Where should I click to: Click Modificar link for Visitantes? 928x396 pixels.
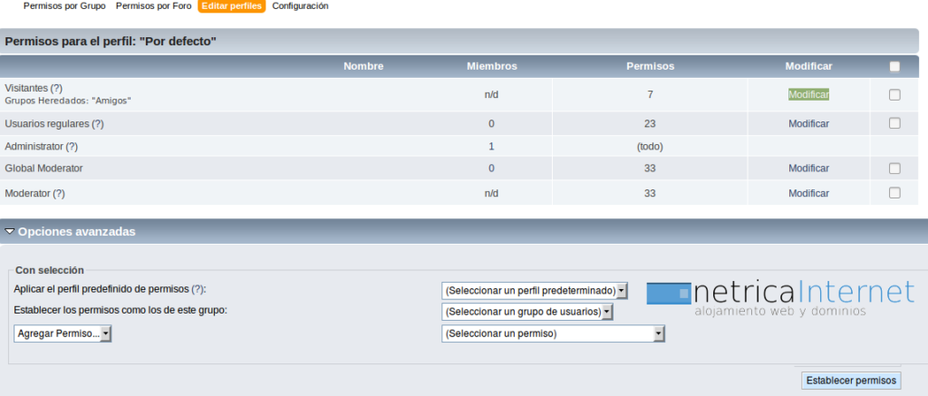[808, 94]
